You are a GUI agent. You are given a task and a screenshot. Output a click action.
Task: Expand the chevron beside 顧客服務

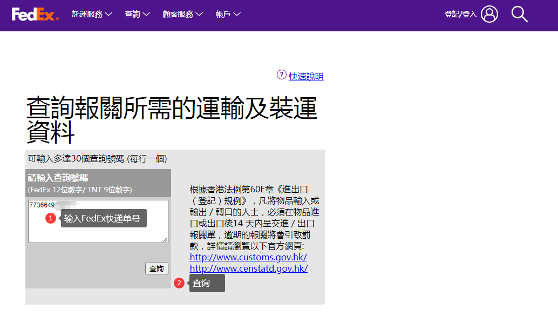pos(200,15)
